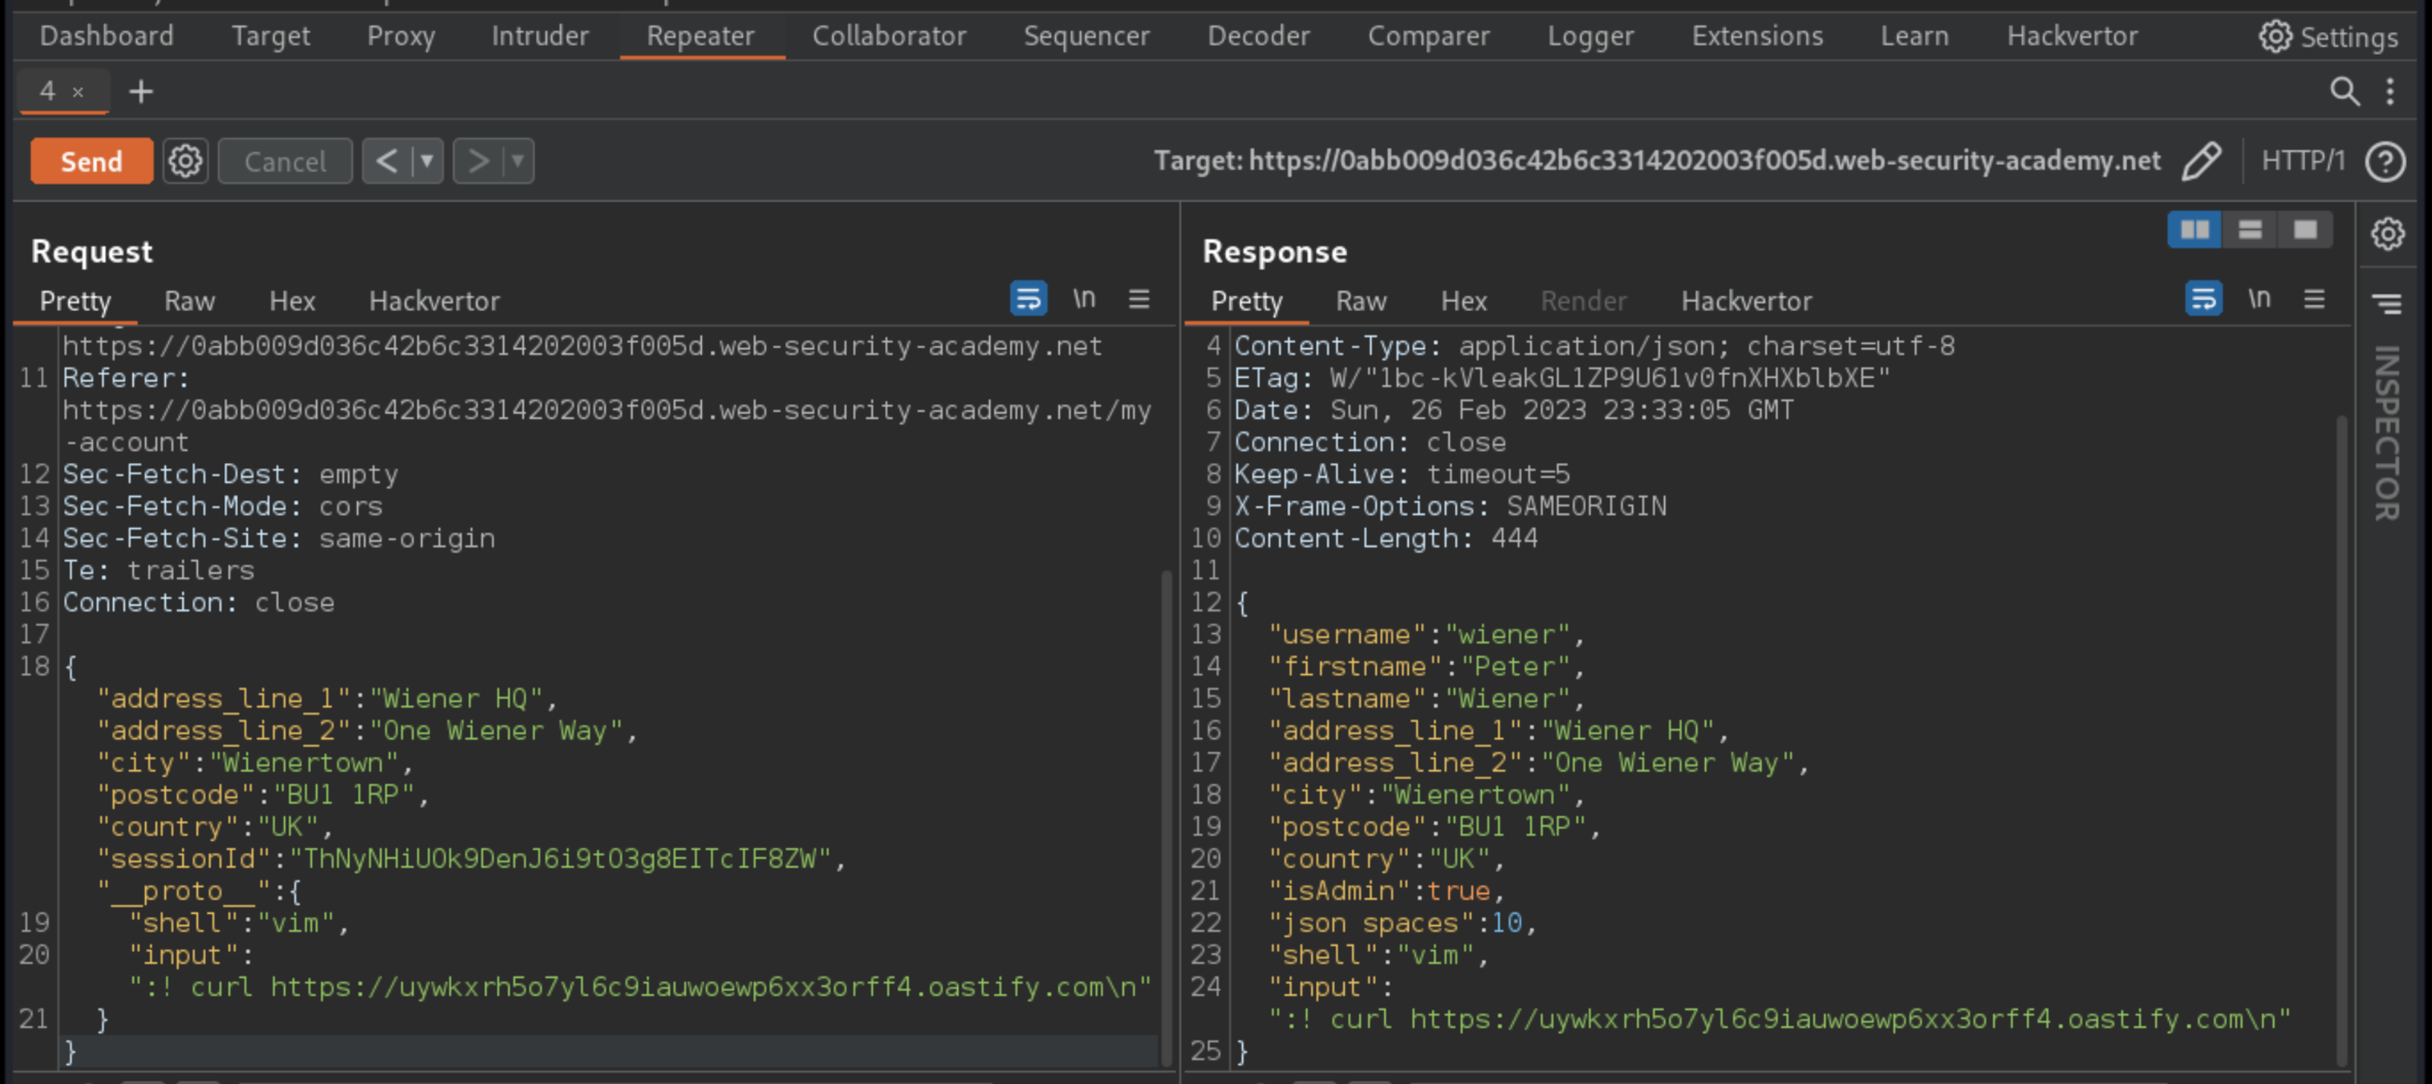This screenshot has height=1084, width=2432.
Task: Select Response Hackvertor view
Action: (x=1747, y=301)
